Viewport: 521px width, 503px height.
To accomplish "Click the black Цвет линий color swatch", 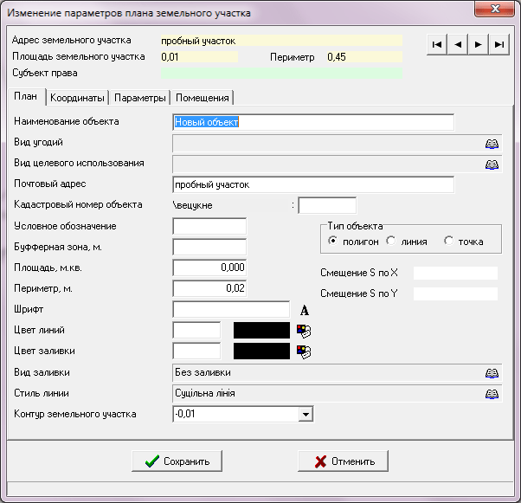I will (261, 330).
